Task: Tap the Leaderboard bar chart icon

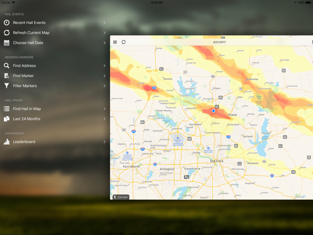Action: [7, 142]
